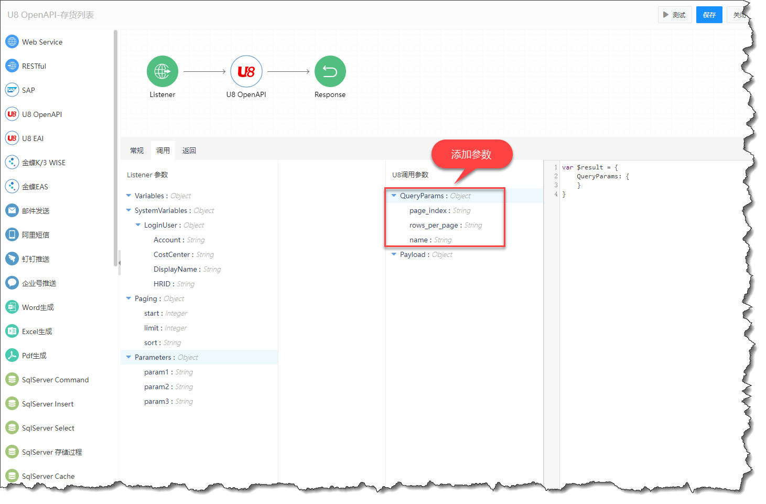Collapse the Parameters tree node
The height and width of the screenshot is (504, 766).
pos(128,357)
